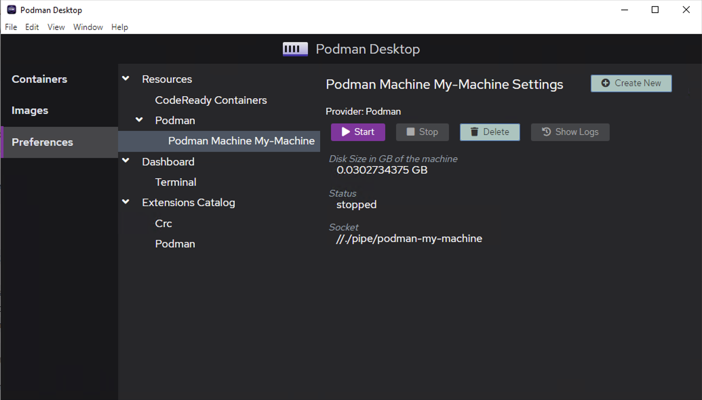Click the Podman Desktop header logo
The width and height of the screenshot is (702, 400).
coord(295,49)
